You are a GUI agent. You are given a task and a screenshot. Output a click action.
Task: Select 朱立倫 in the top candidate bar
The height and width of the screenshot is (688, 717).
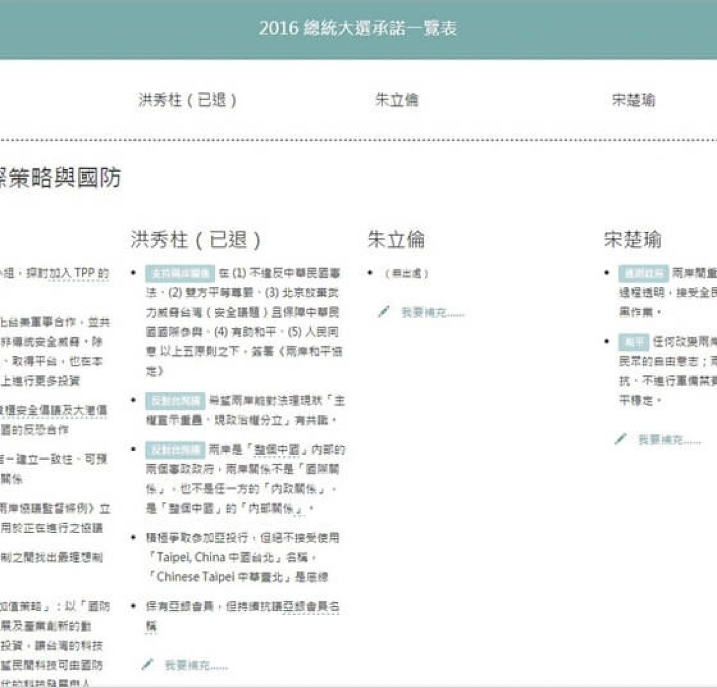[397, 100]
